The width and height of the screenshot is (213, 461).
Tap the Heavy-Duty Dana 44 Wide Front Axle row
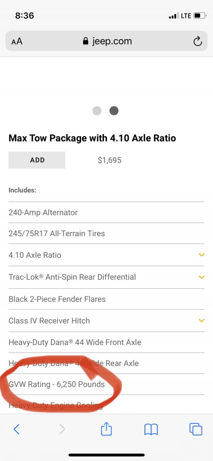[x=106, y=342]
